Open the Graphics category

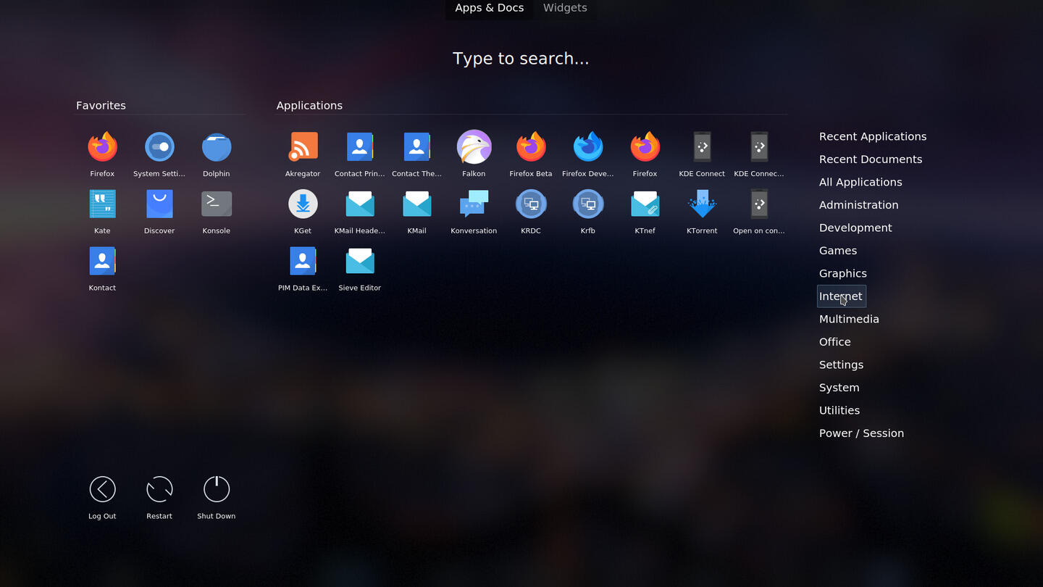(843, 273)
